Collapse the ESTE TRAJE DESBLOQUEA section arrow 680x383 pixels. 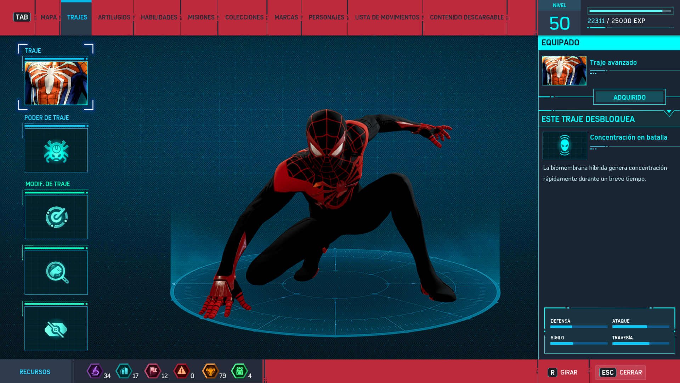click(669, 113)
